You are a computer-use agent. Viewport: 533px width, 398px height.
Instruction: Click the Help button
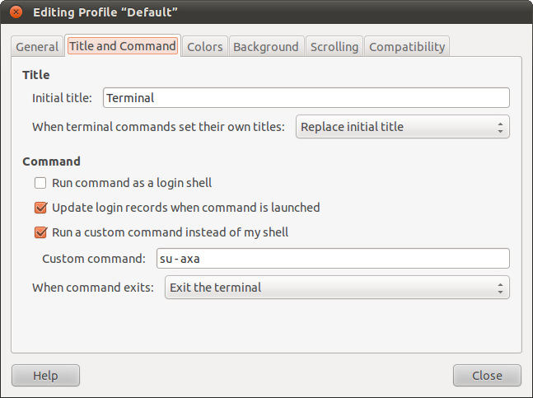coord(45,376)
